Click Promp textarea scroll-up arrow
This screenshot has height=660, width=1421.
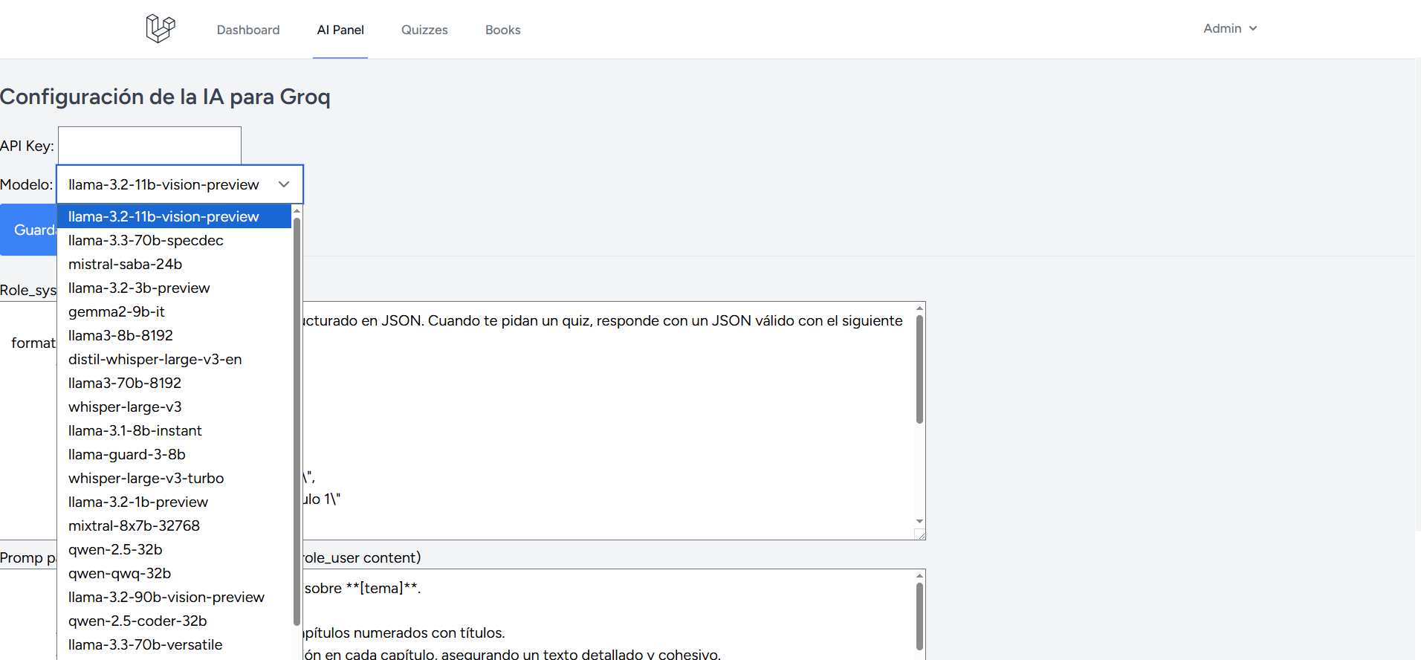[x=919, y=575]
